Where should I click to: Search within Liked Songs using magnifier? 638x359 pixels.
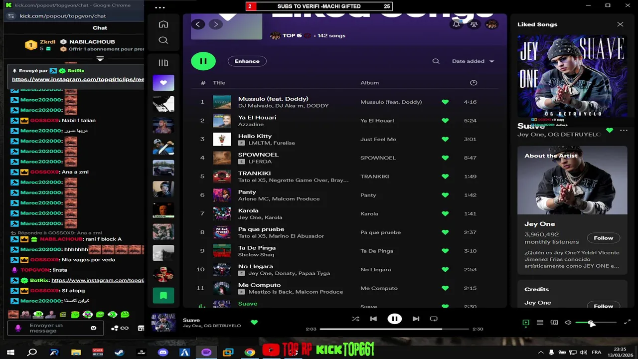tap(436, 61)
